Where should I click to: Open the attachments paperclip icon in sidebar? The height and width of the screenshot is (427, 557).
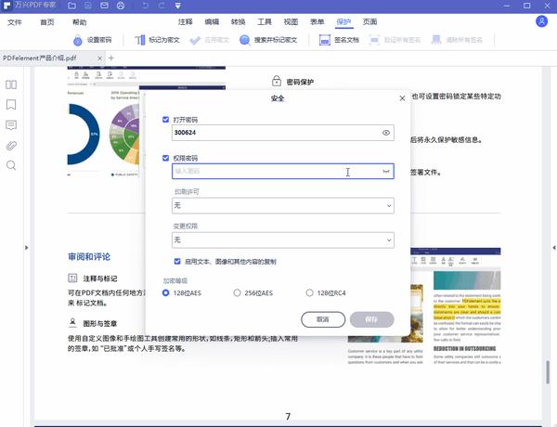(x=11, y=146)
